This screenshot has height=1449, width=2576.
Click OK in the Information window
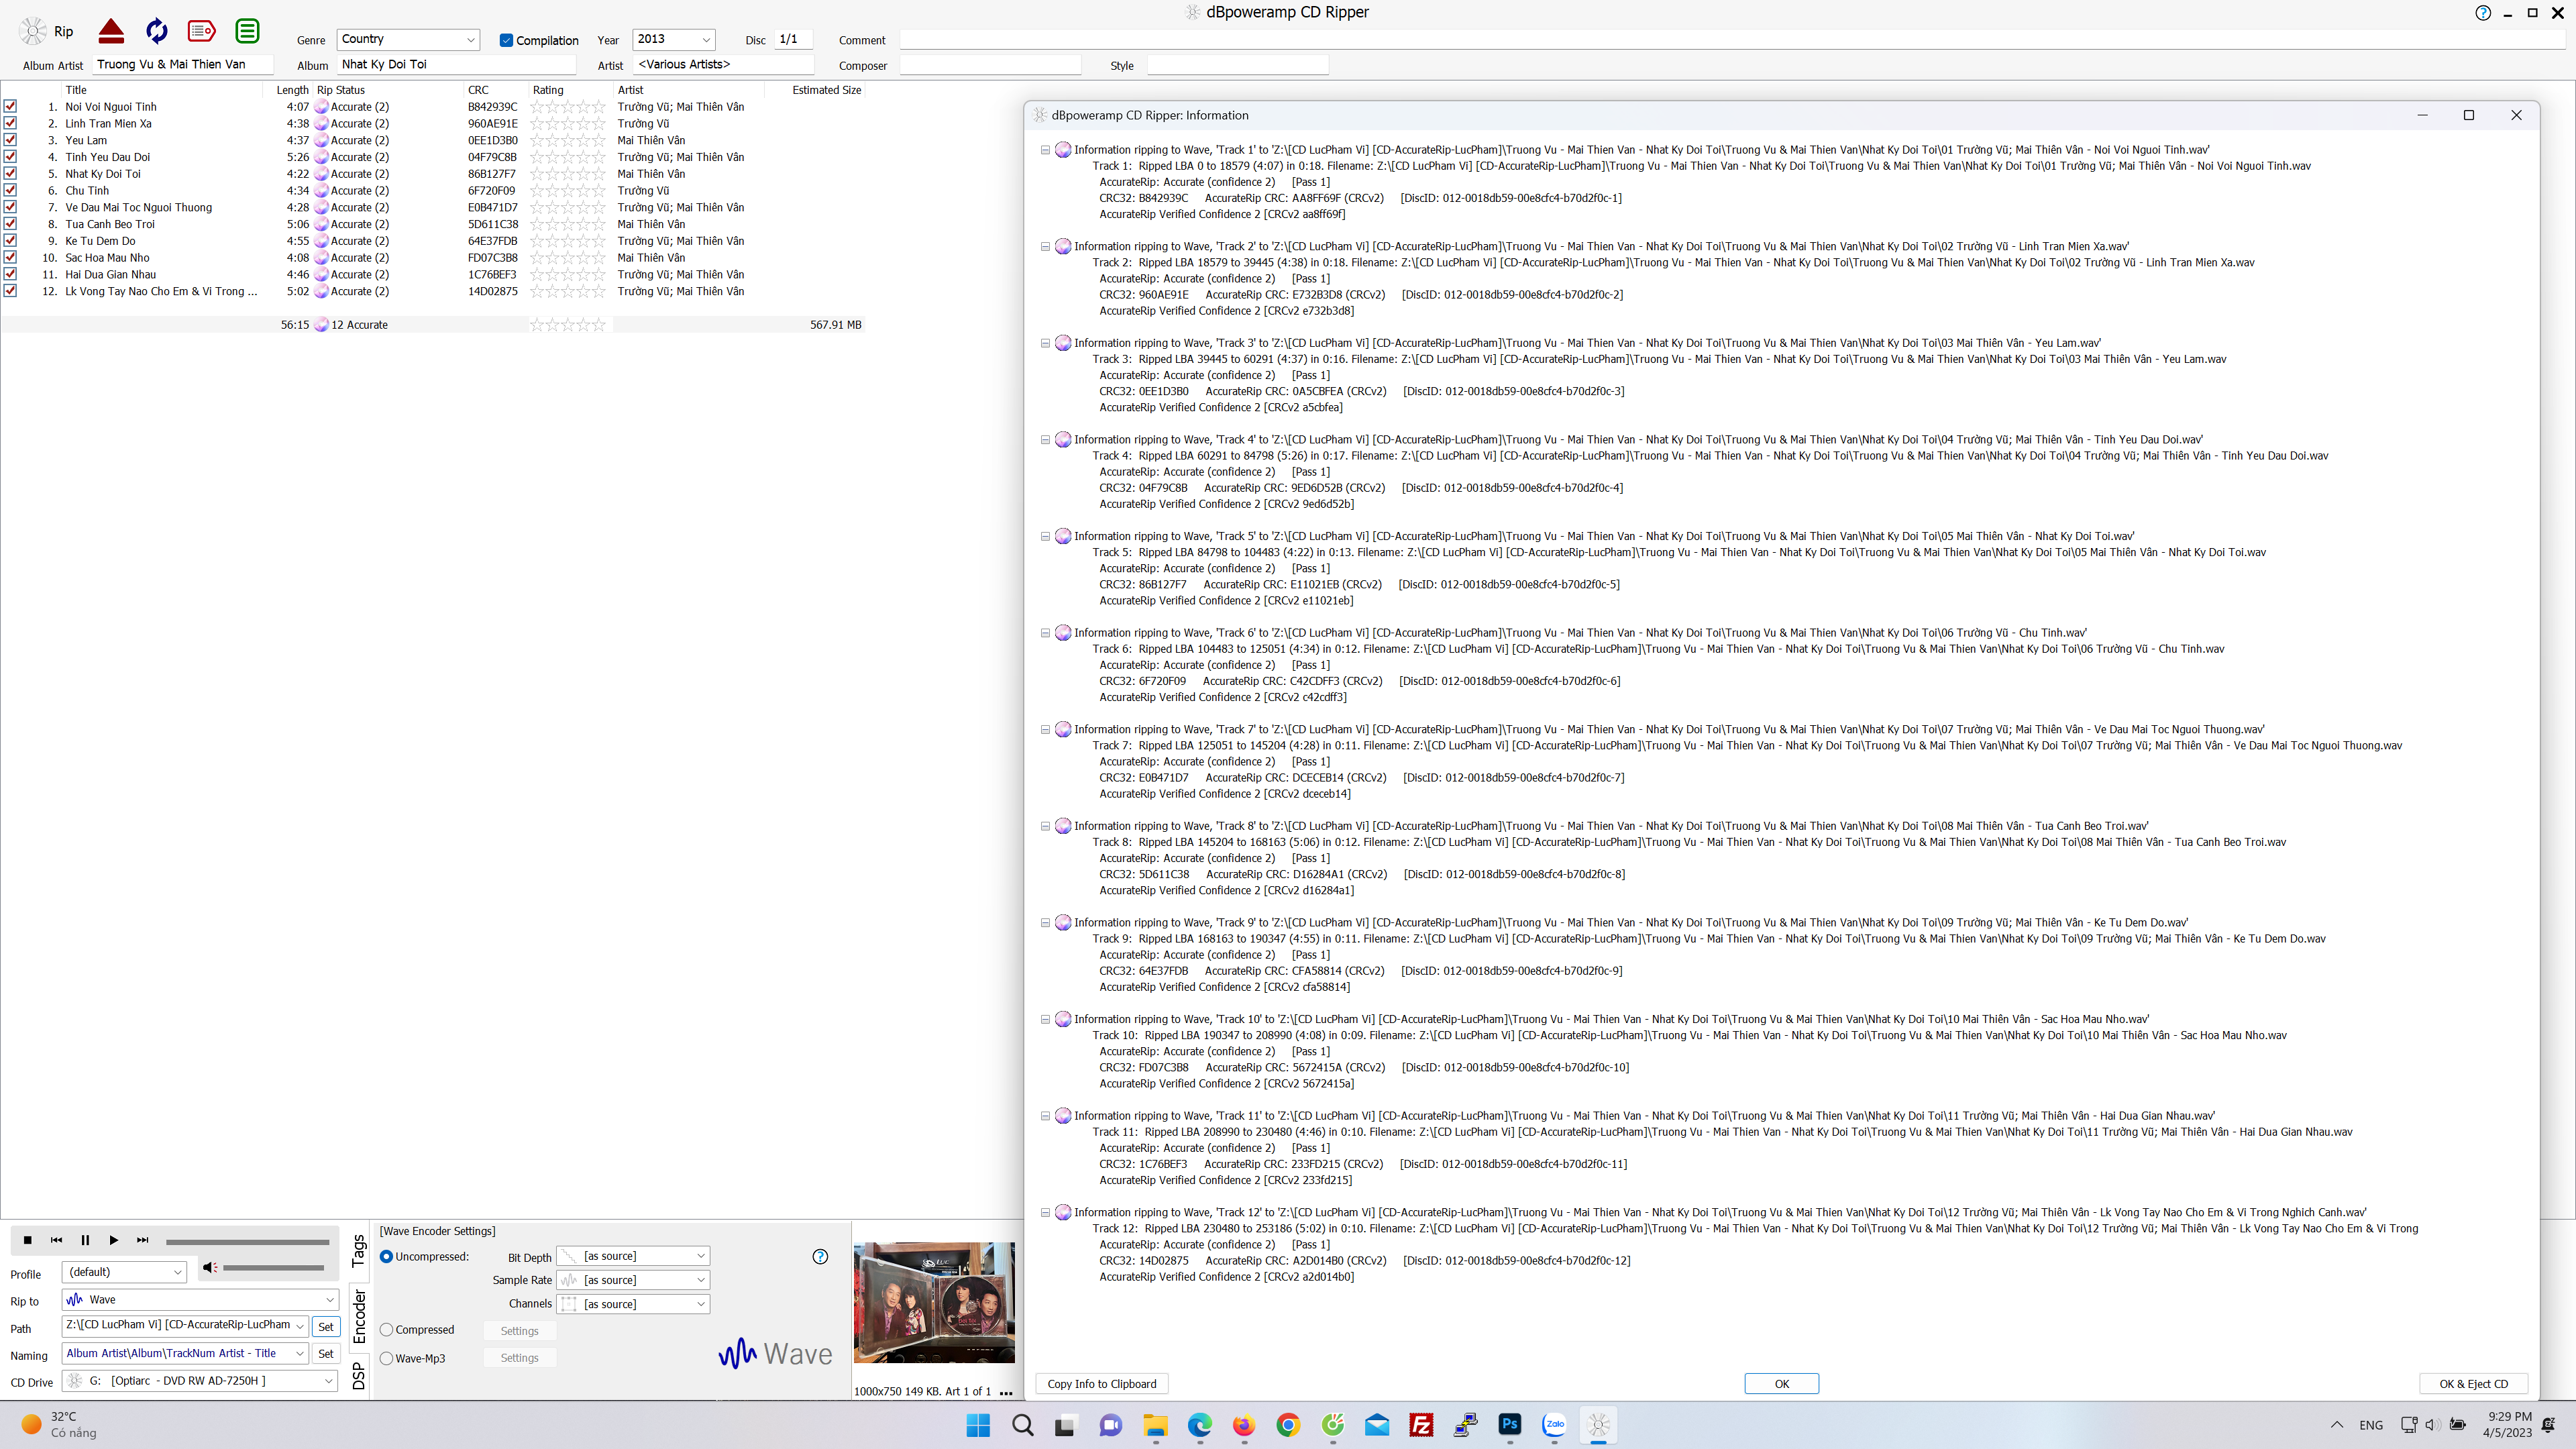[x=1782, y=1384]
